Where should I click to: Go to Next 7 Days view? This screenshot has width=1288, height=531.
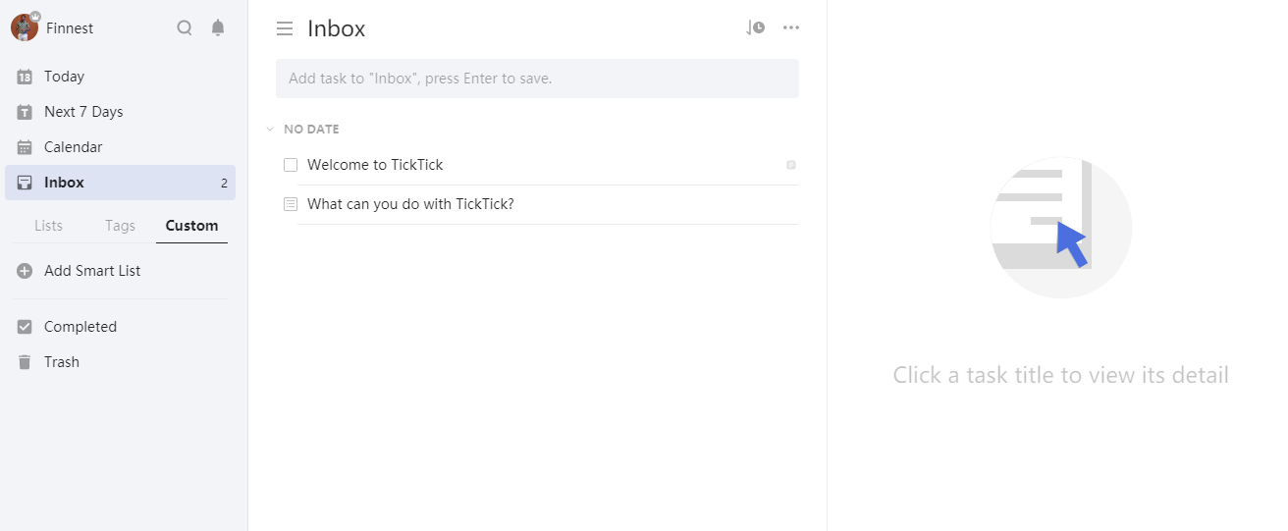coord(83,112)
